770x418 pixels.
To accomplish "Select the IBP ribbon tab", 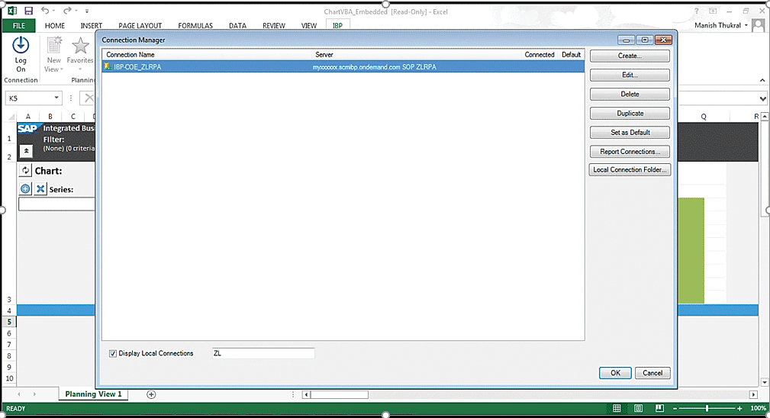I will [338, 25].
